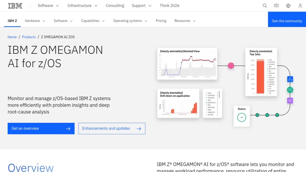Image resolution: width=306 pixels, height=172 pixels.
Task: Expand the Software top menu
Action: point(48,6)
